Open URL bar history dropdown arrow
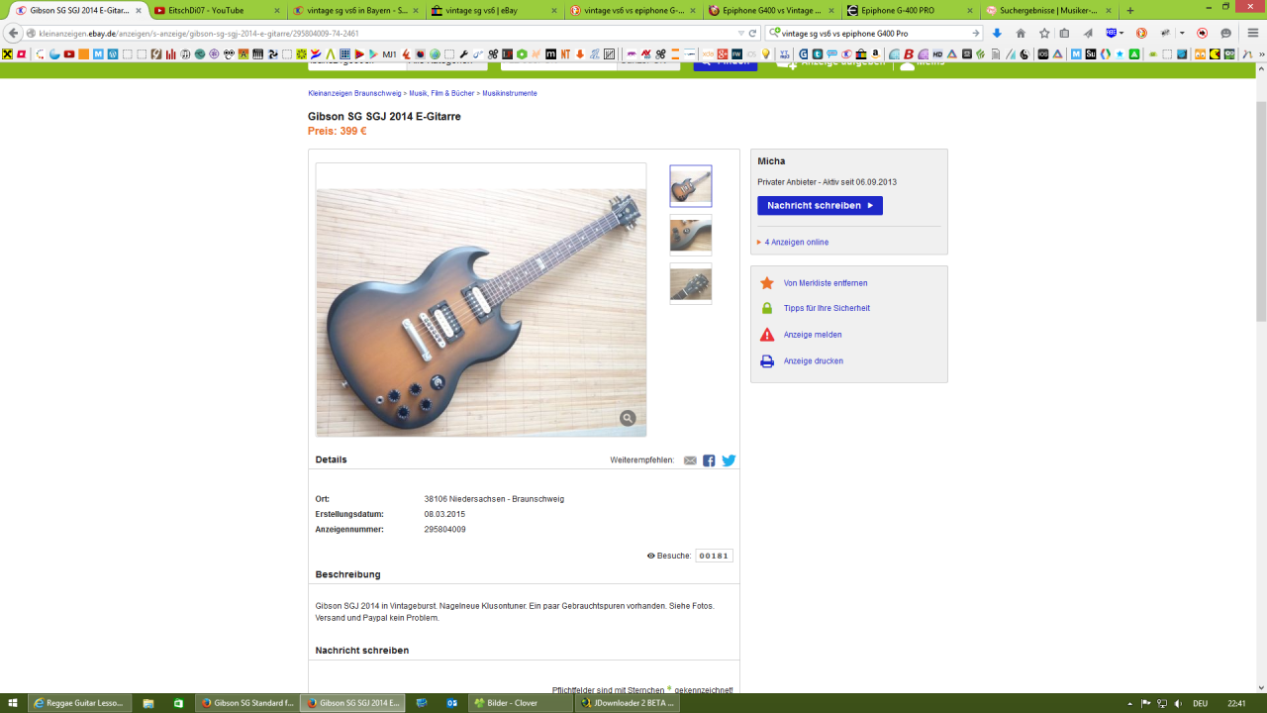 (740, 33)
